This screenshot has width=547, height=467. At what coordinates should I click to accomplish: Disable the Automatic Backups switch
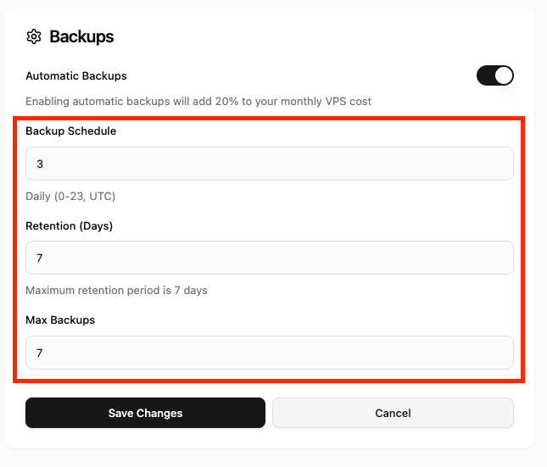[x=495, y=75]
